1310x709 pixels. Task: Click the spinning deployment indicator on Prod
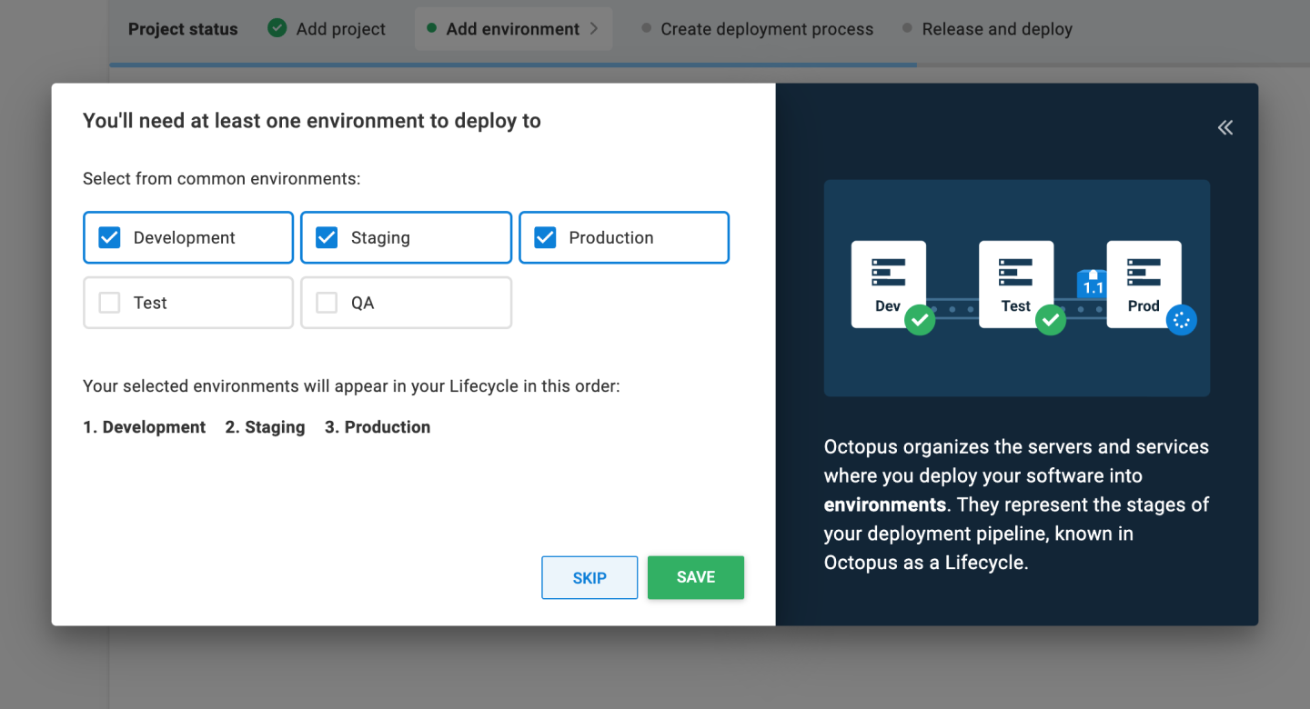[1182, 319]
